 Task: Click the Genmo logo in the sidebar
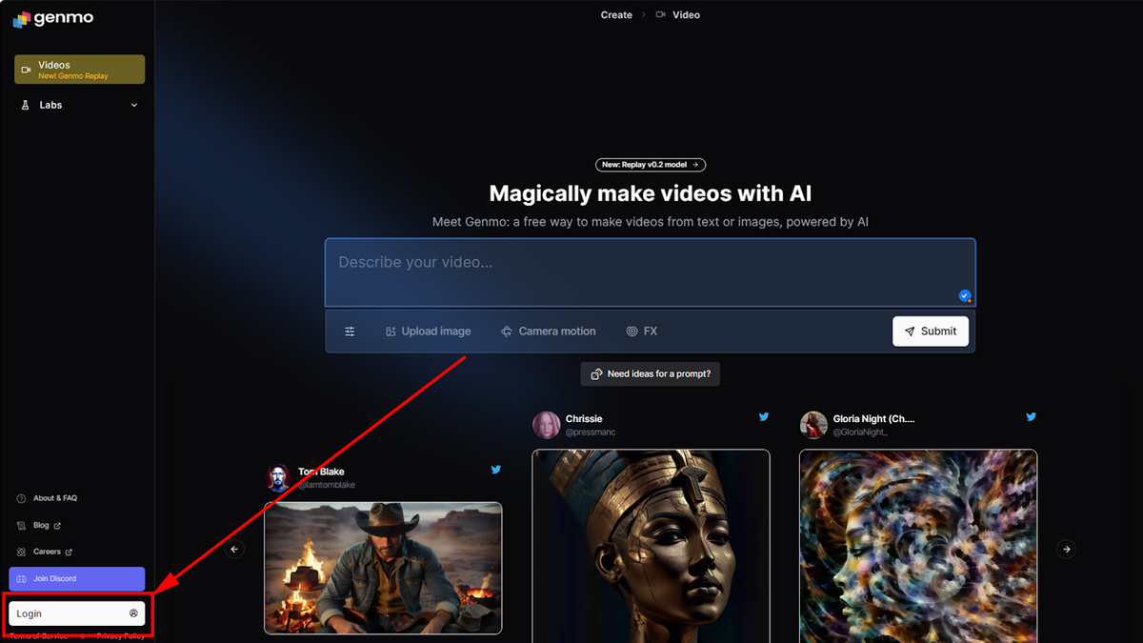[52, 19]
